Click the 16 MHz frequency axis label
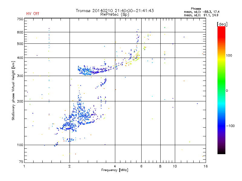242x181 pixels. click(206, 166)
